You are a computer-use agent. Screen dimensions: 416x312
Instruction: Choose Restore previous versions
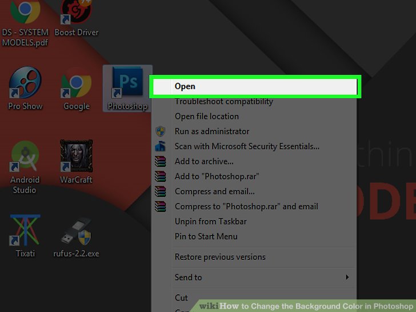click(x=254, y=257)
